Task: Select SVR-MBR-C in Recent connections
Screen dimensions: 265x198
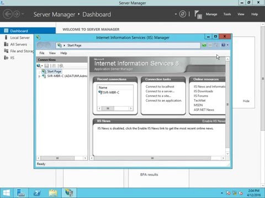Action: coord(111,92)
